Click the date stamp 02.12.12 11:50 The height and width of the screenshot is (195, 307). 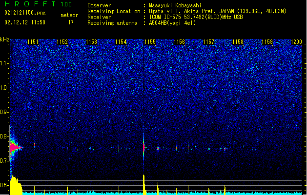pyautogui.click(x=25, y=22)
